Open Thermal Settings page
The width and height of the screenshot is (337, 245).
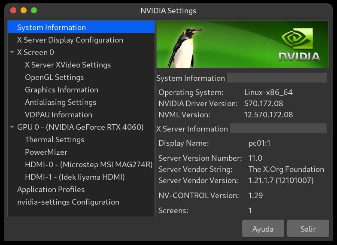(55, 140)
